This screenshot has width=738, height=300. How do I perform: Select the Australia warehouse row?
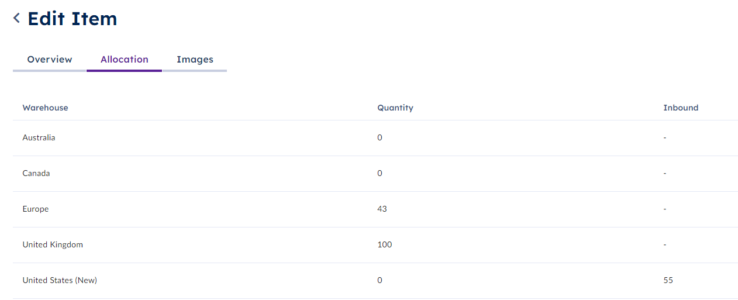point(375,138)
